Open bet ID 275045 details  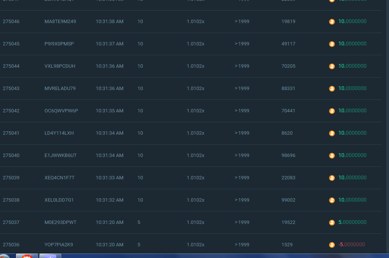point(11,44)
